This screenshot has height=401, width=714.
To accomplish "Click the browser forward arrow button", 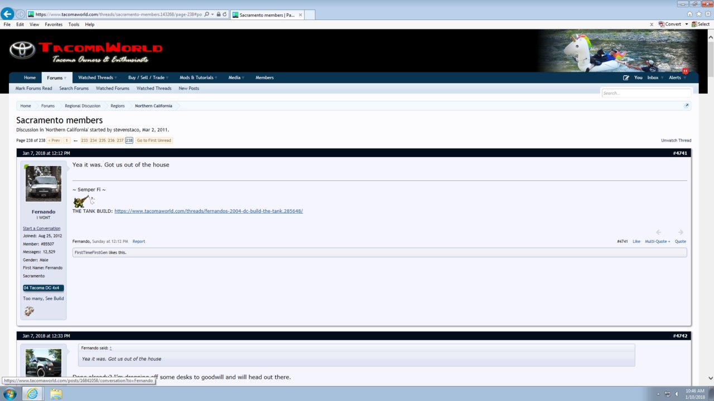I will 20,14.
